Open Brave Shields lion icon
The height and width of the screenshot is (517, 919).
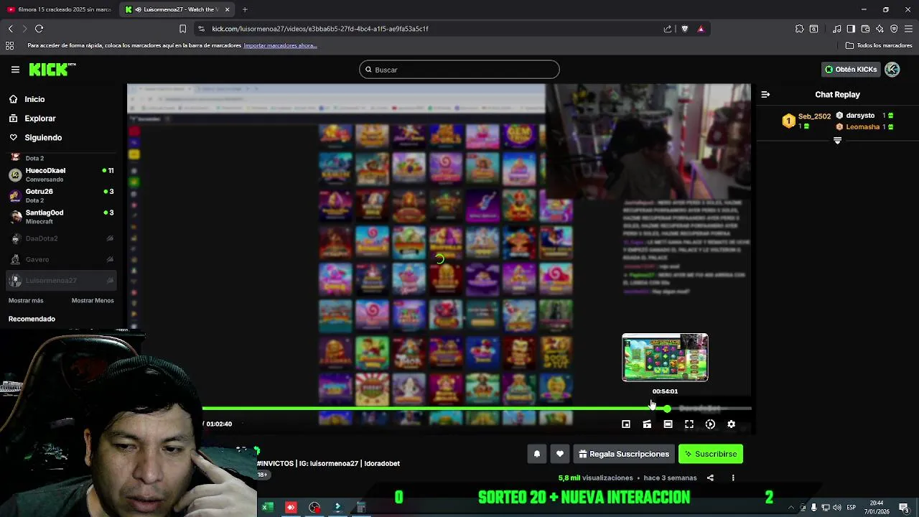point(684,29)
